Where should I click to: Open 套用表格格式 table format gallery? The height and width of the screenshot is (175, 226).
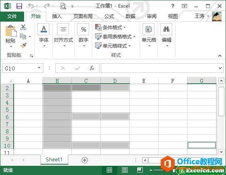click(x=115, y=36)
